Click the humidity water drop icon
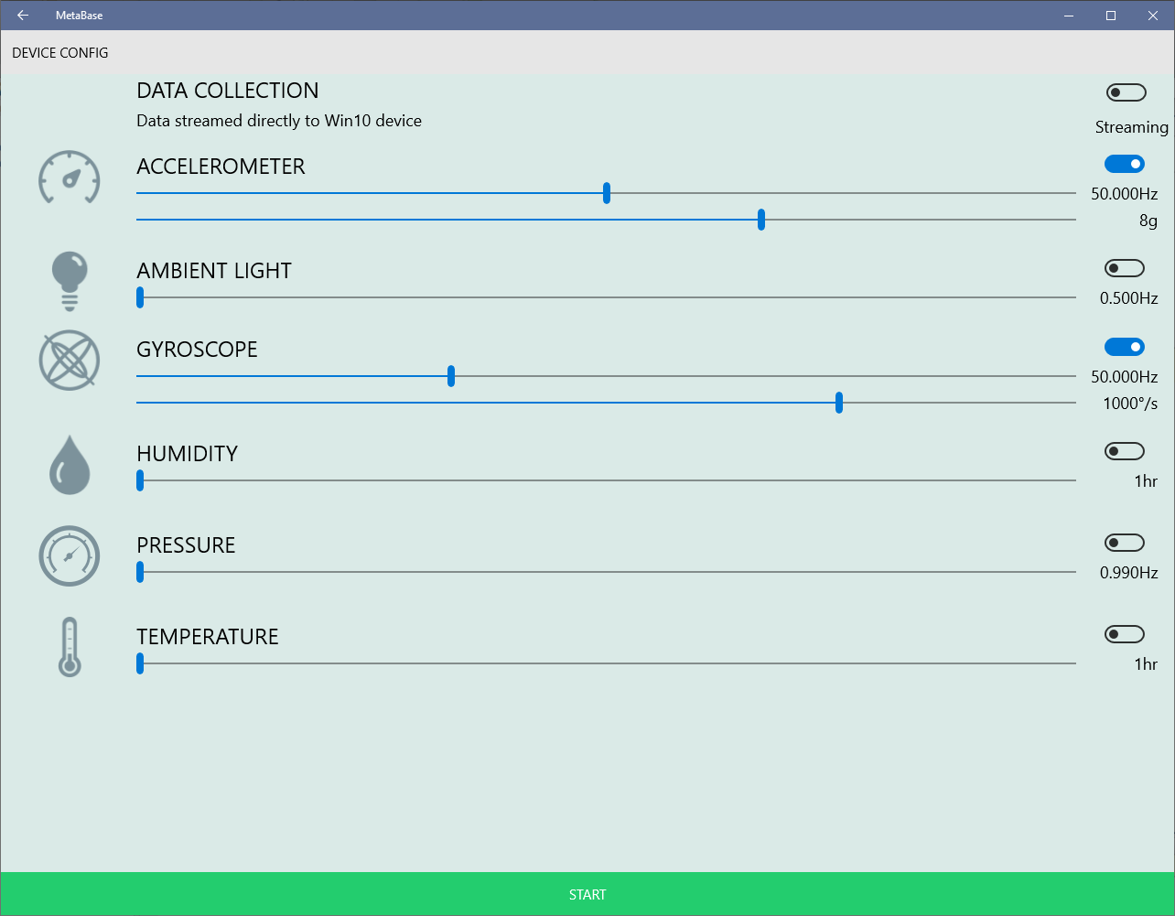This screenshot has width=1175, height=916. (70, 465)
